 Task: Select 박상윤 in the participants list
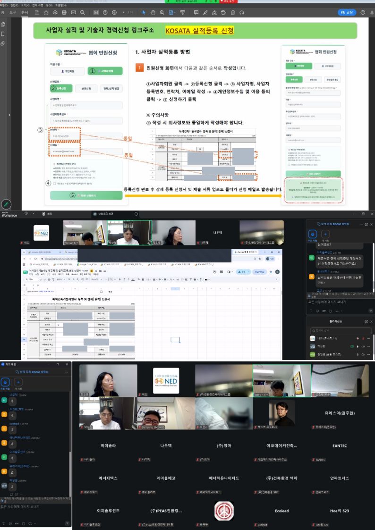click(341, 346)
